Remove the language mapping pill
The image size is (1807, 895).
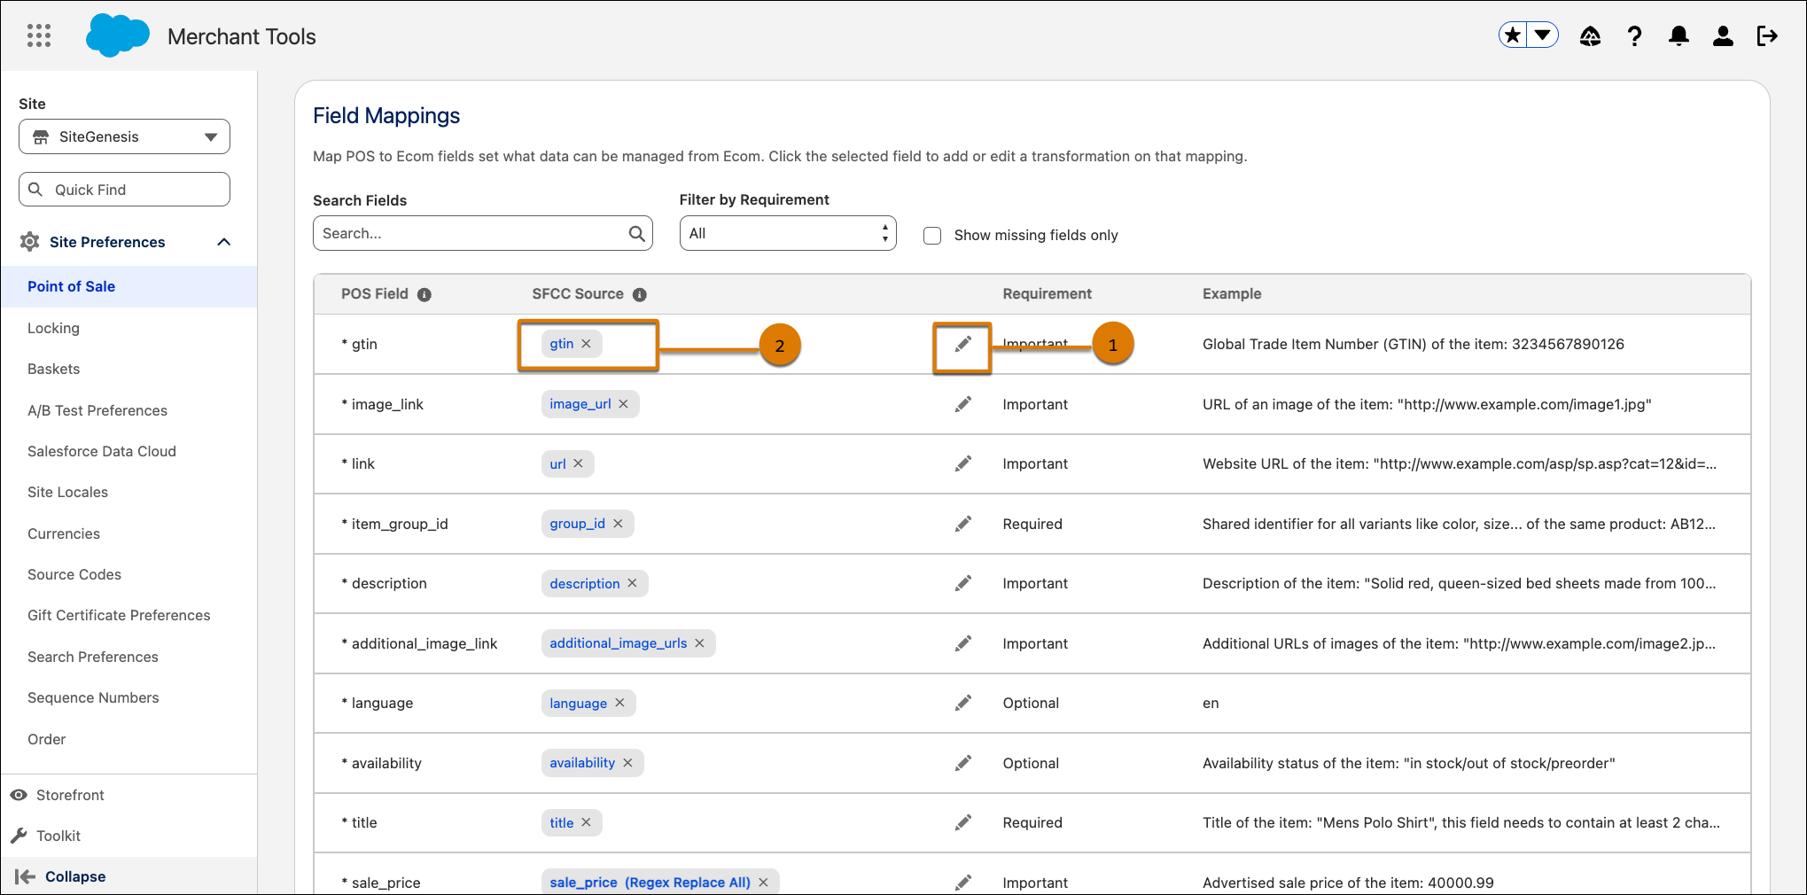[619, 703]
